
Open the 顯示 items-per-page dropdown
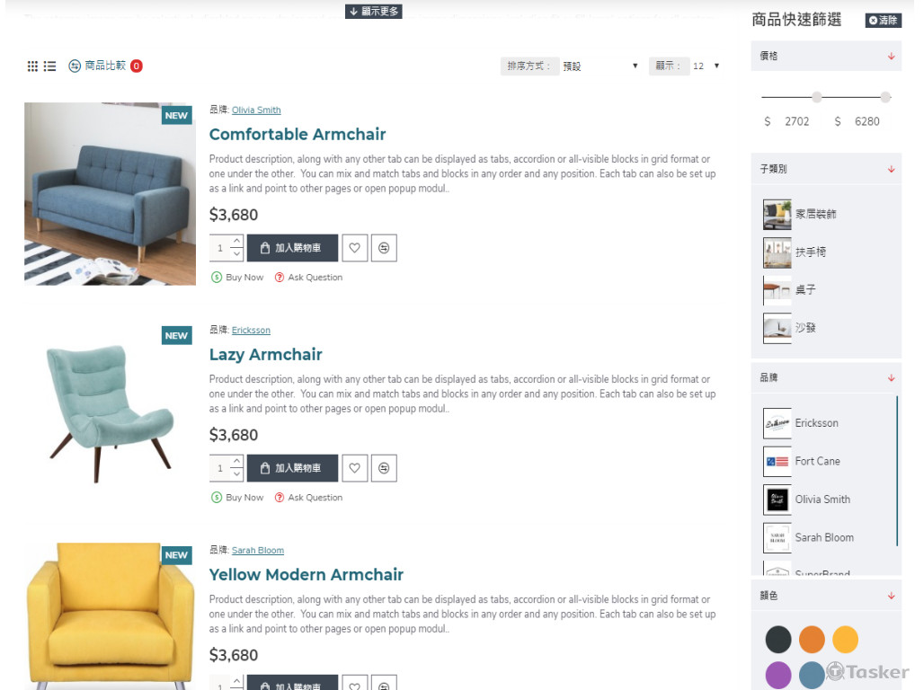click(x=706, y=66)
